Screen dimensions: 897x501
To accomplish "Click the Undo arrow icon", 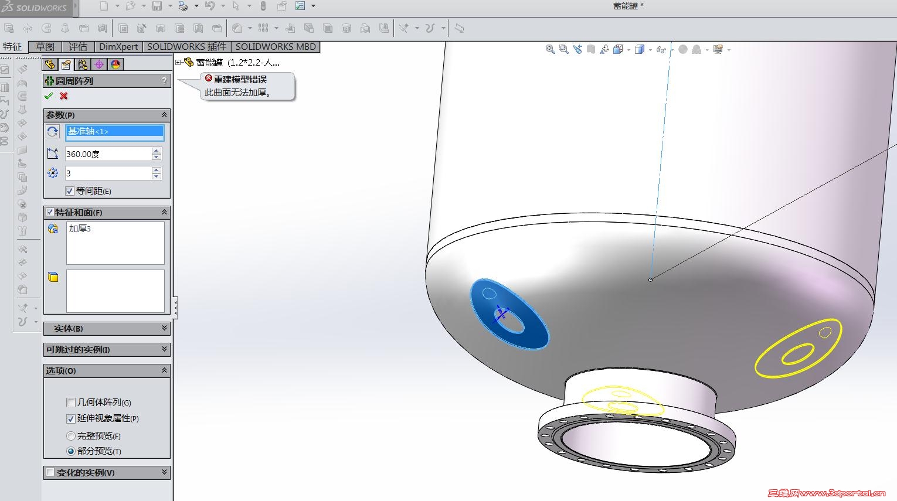I will click(209, 6).
